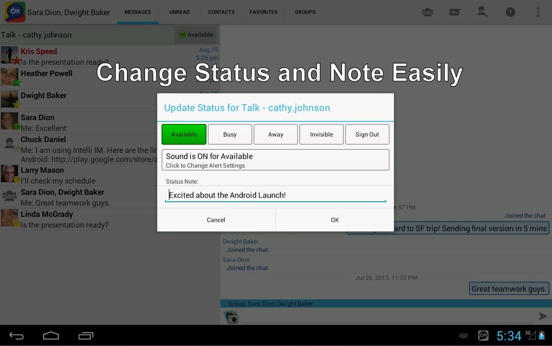The image size is (552, 346).
Task: Choose Sign Out status option
Action: [367, 134]
